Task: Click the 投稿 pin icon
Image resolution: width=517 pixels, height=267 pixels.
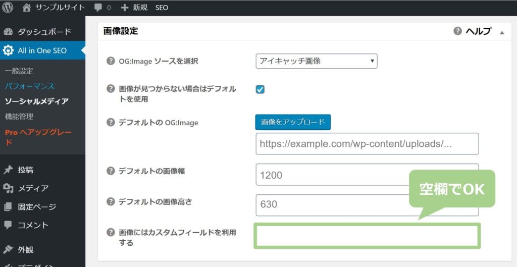Action: [x=8, y=170]
